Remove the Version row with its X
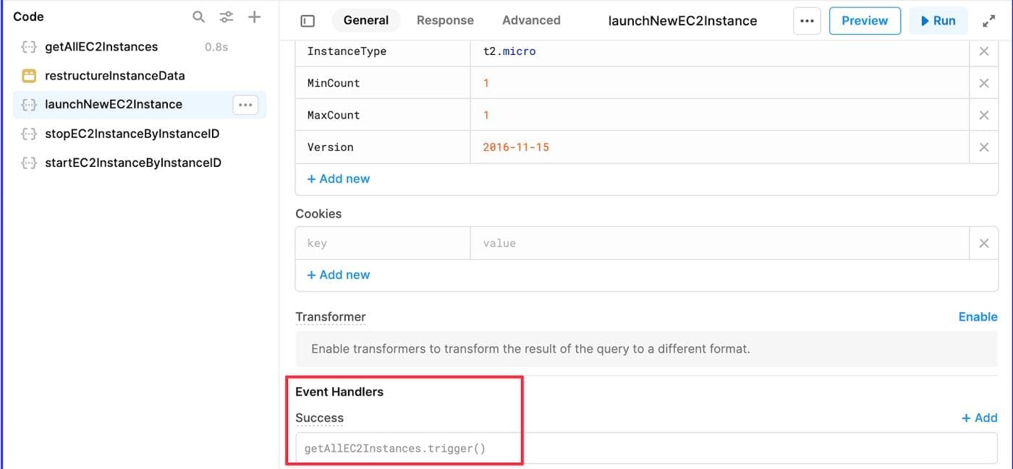 point(984,147)
